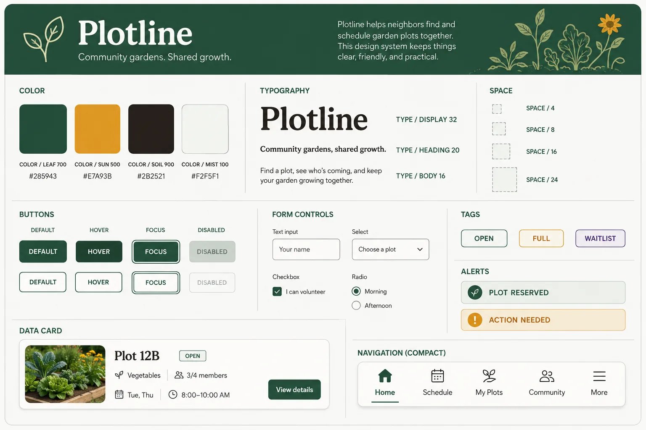The image size is (646, 430).
Task: Click the OPEN tag in Tags section
Action: click(484, 239)
